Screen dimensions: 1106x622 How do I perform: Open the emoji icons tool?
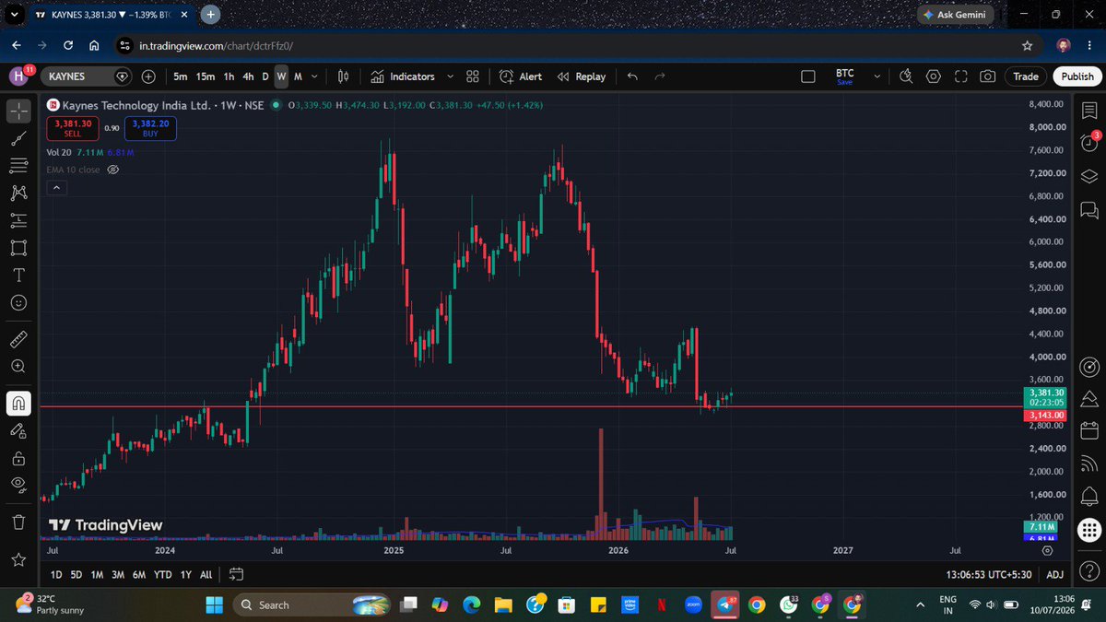(18, 302)
